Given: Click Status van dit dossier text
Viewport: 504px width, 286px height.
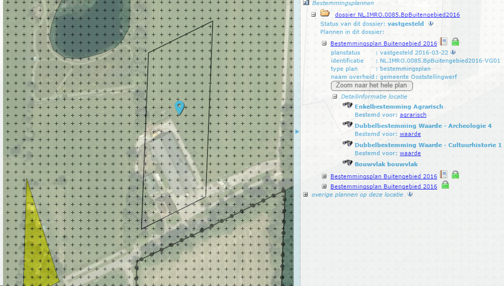Looking at the screenshot, I should (353, 24).
